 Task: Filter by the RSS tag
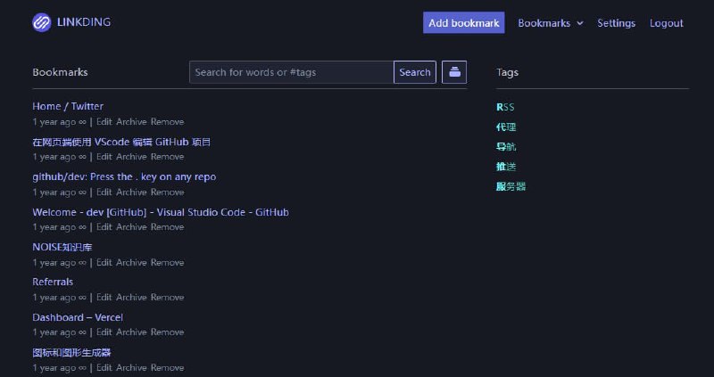[x=505, y=107]
